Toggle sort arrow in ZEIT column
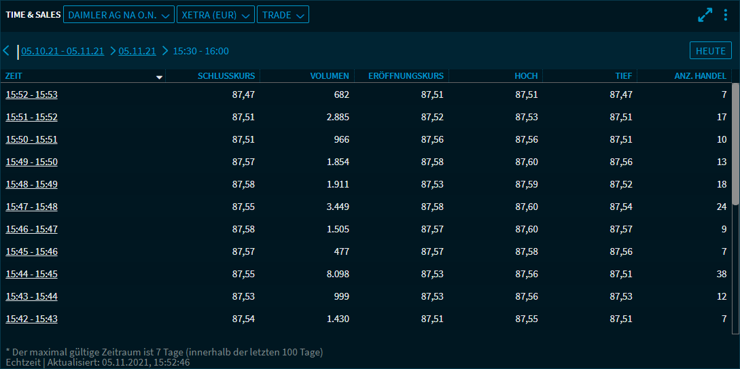The image size is (740, 369). [x=160, y=77]
